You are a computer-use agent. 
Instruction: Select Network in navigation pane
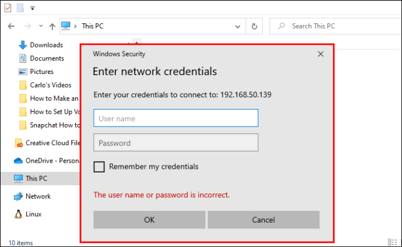[38, 196]
